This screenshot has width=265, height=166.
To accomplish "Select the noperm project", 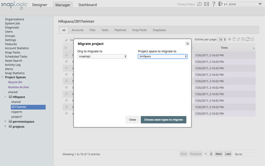I will (17, 112).
